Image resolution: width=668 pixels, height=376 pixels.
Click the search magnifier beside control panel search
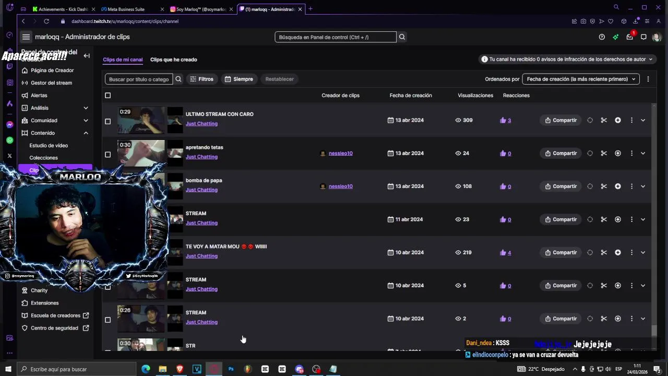click(402, 37)
